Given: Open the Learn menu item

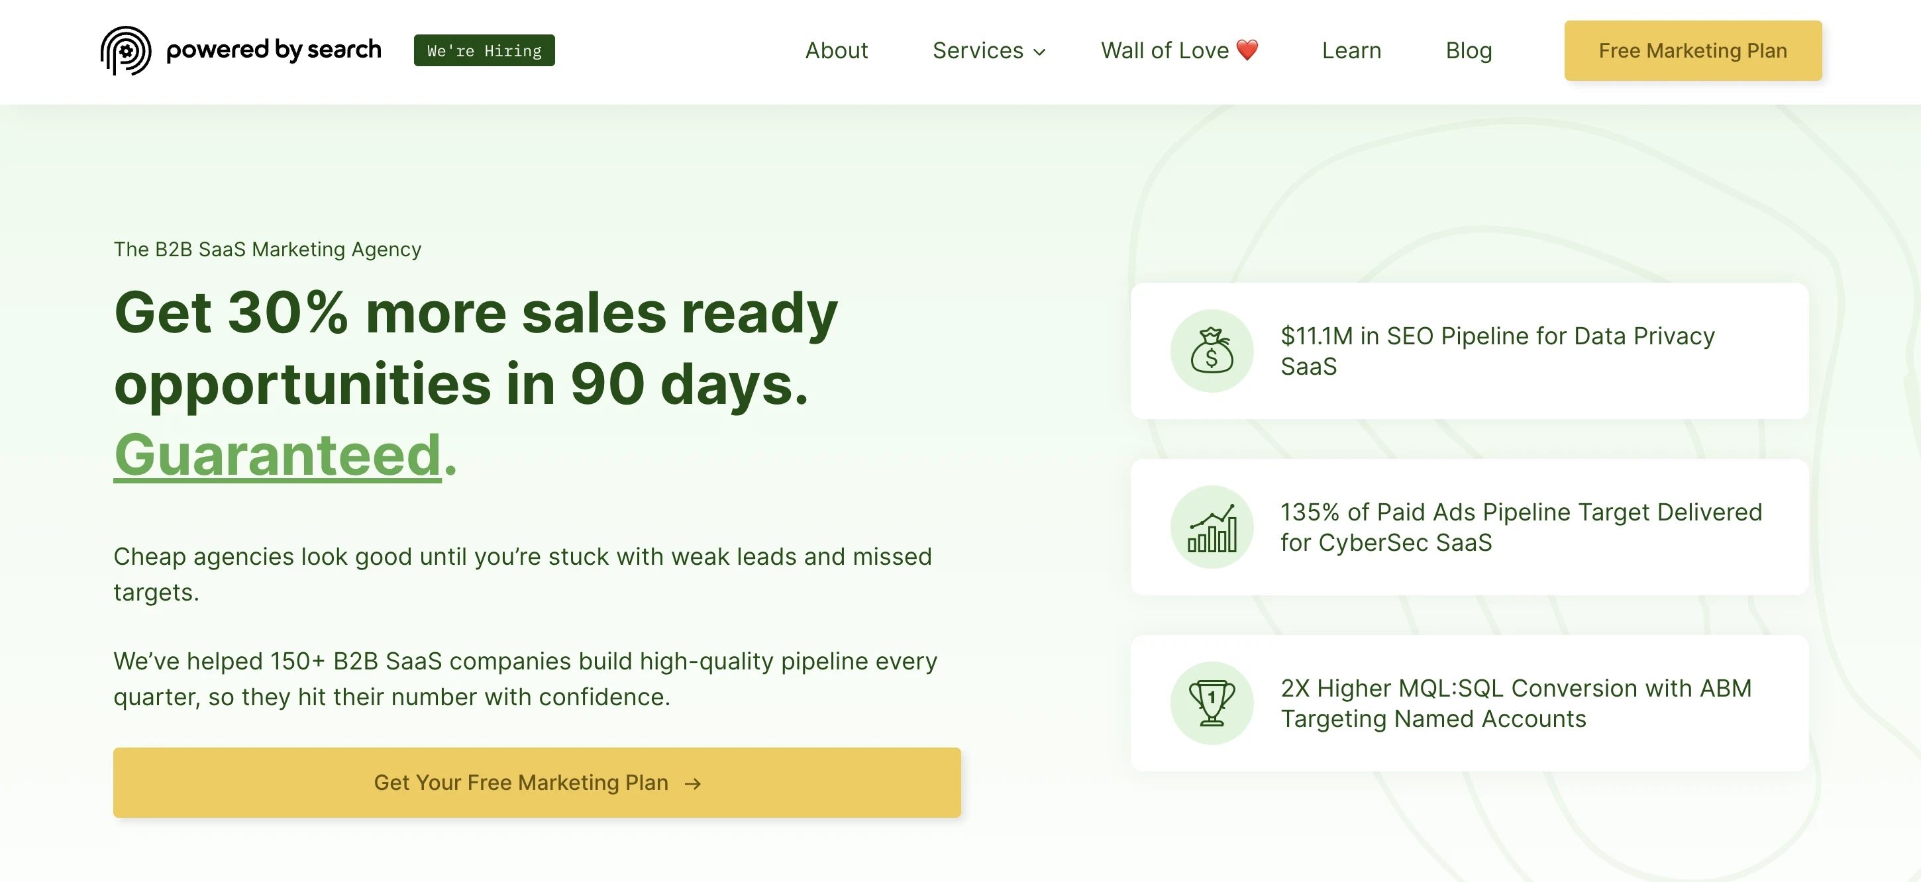Looking at the screenshot, I should 1351,51.
